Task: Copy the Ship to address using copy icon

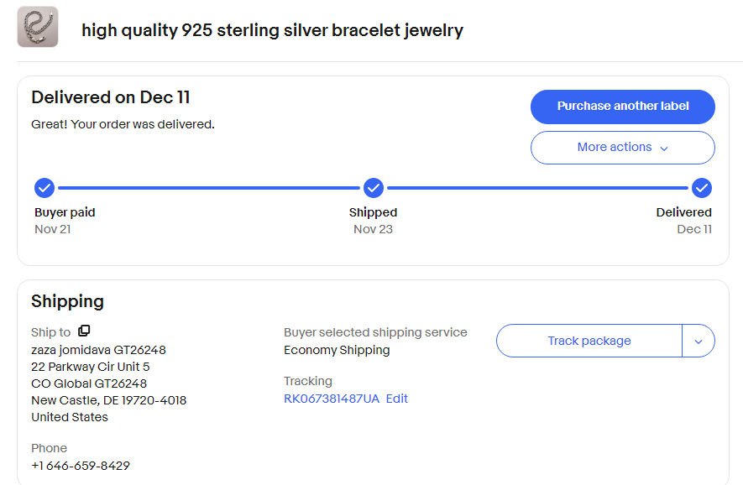Action: tap(84, 331)
